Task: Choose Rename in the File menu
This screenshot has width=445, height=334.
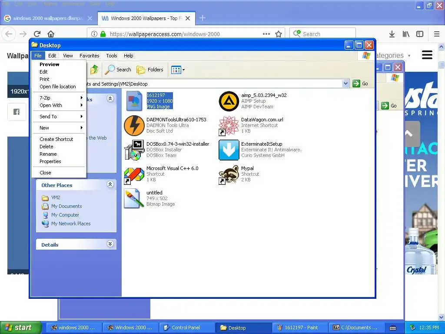Action: point(59,154)
